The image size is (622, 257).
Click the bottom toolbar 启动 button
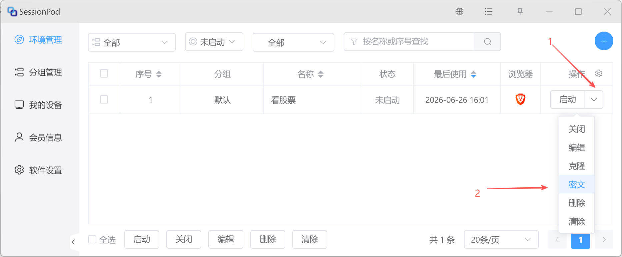coord(142,239)
